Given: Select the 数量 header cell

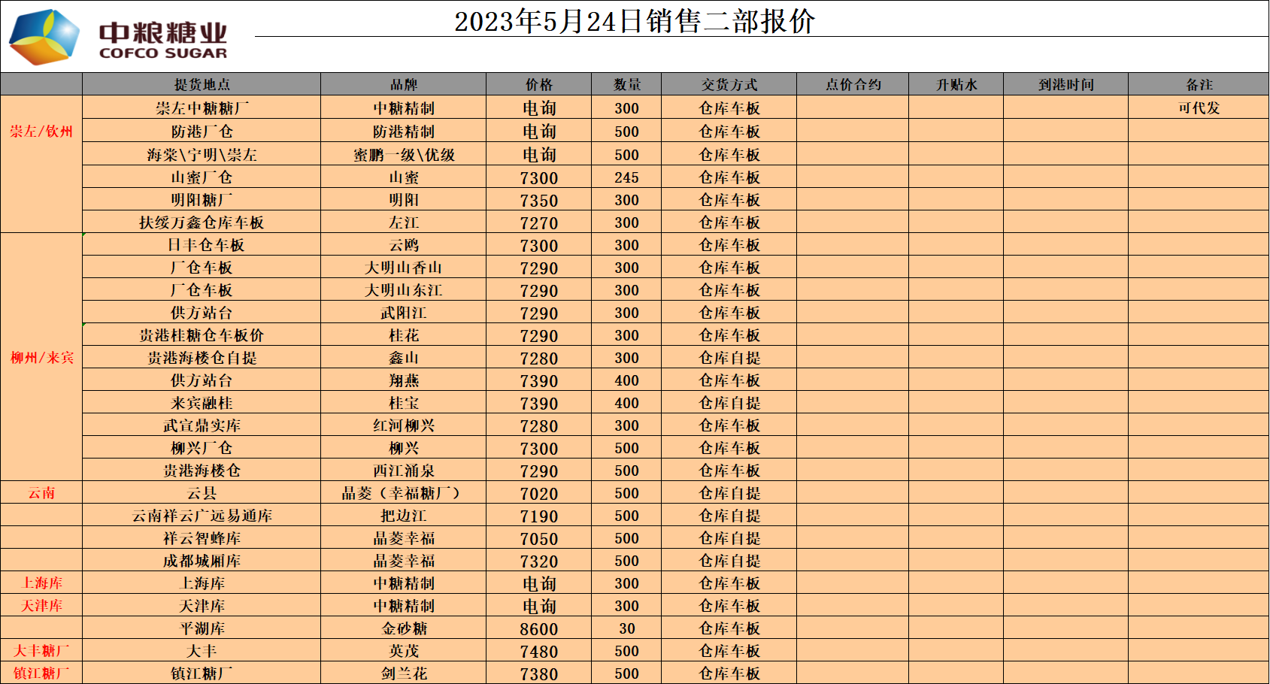Looking at the screenshot, I should pos(626,85).
